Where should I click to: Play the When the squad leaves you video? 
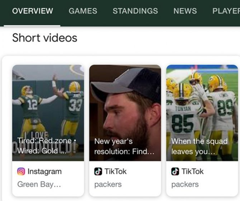(202, 113)
